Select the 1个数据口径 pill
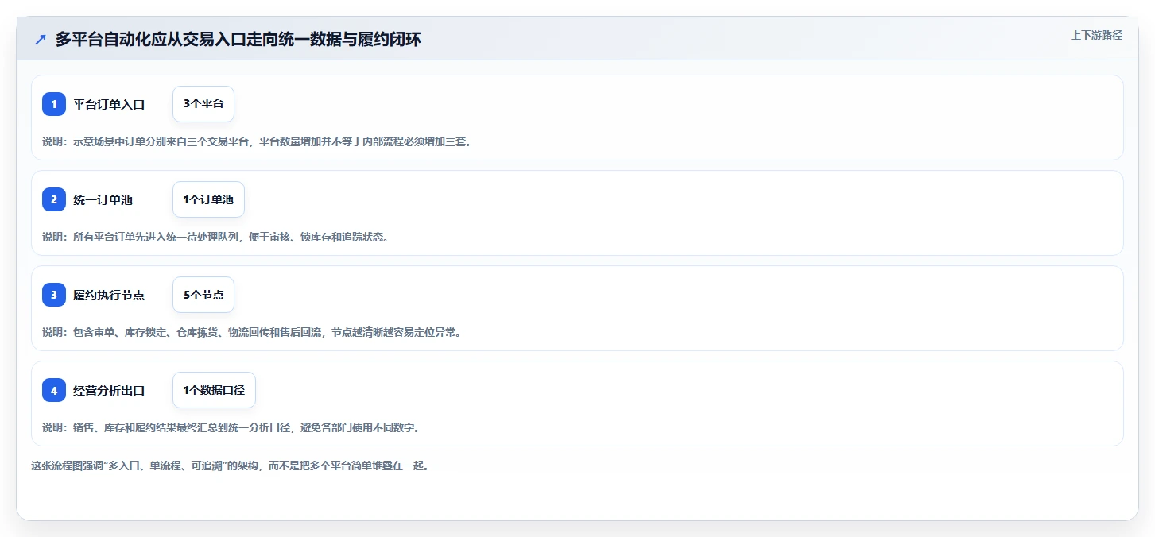The width and height of the screenshot is (1155, 537). pos(214,390)
